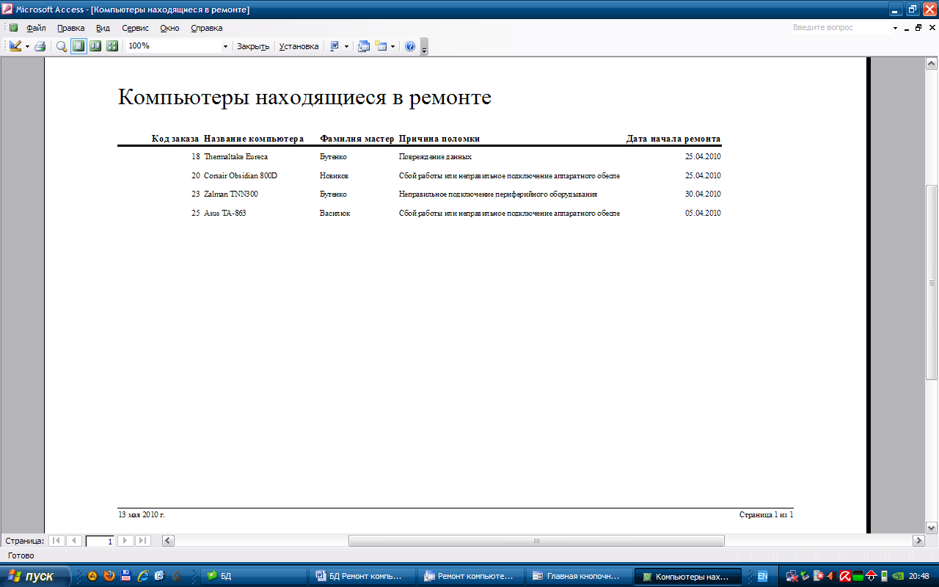Viewport: 939px width, 587px height.
Task: Expand the Office Links dropdown arrow
Action: tap(346, 46)
